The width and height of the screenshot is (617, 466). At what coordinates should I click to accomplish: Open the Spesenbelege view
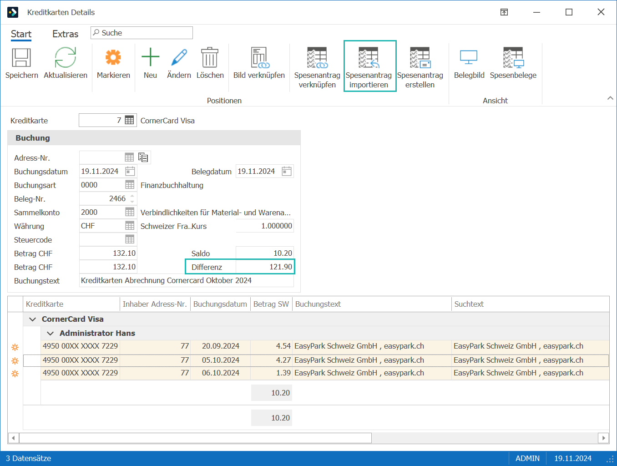[x=513, y=58]
